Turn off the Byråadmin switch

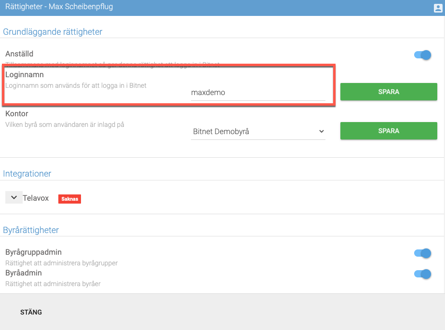click(422, 274)
